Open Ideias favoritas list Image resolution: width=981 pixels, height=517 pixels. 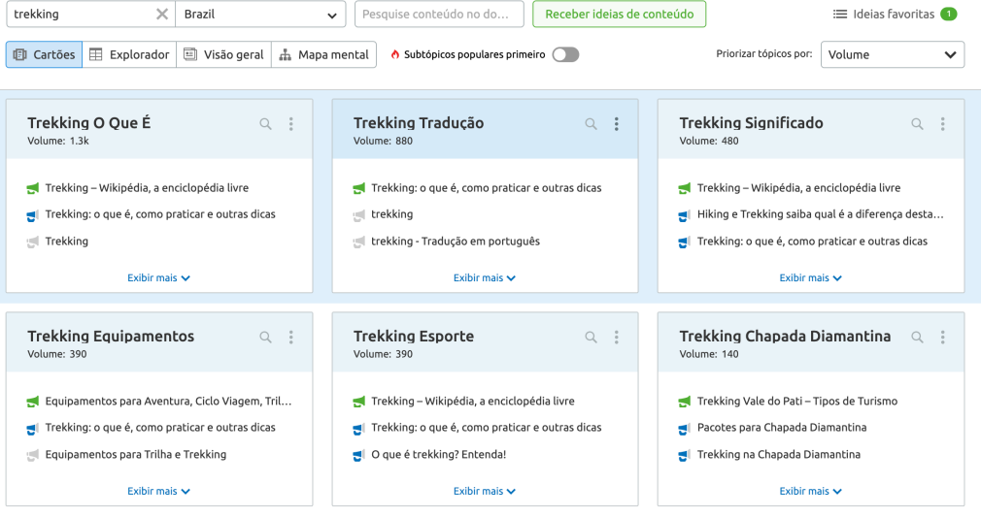click(894, 14)
